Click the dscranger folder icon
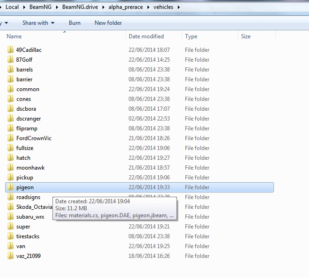Image resolution: width=309 pixels, height=278 pixels. click(10, 119)
